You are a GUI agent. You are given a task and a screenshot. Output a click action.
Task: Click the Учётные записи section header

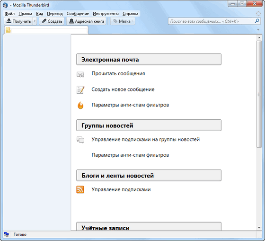(x=149, y=226)
